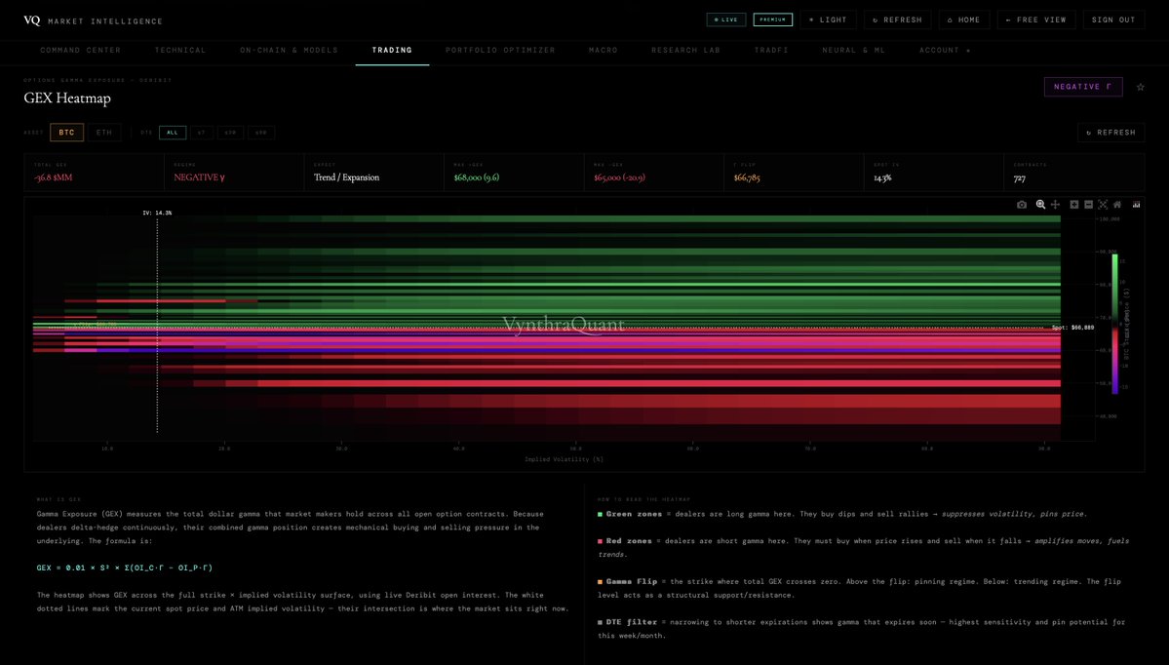The height and width of the screenshot is (665, 1169).
Task: Click the Plotly bar-chart logo icon
Action: 1136,204
